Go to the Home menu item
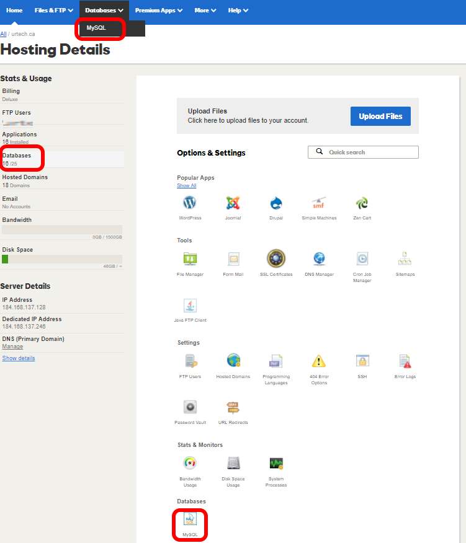 tap(14, 11)
